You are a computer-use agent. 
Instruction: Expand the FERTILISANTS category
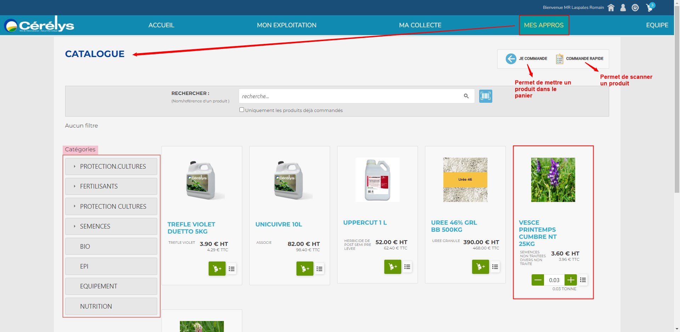coord(111,186)
